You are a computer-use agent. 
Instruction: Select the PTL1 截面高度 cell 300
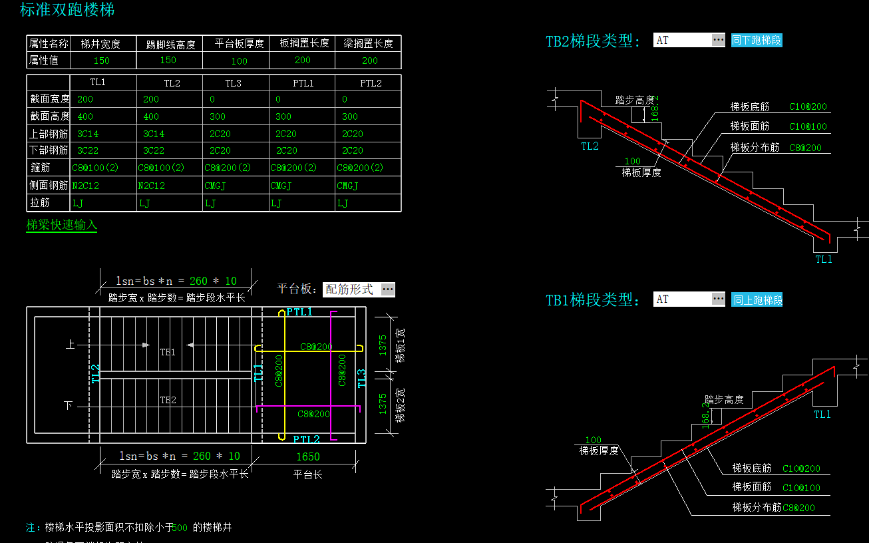(283, 116)
